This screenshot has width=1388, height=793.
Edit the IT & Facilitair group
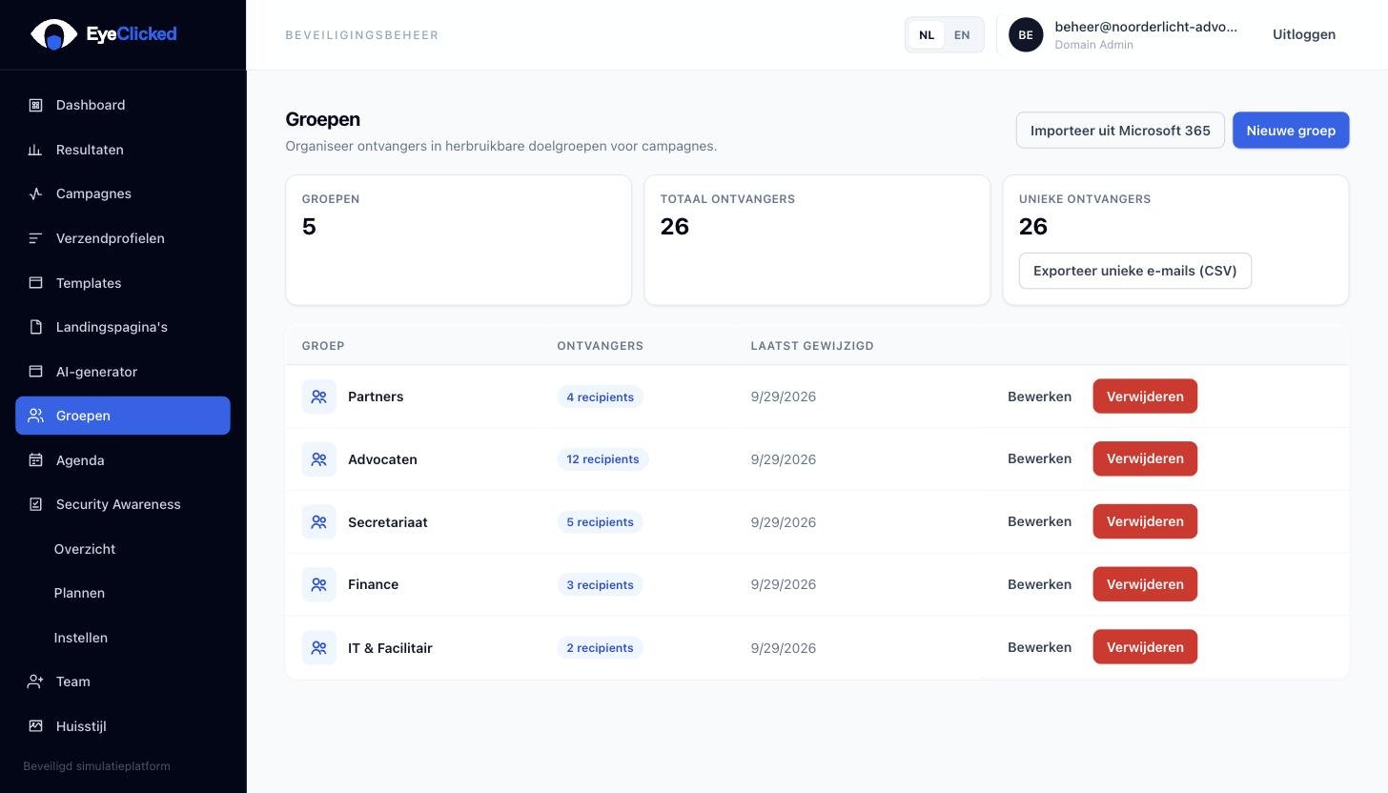(x=1039, y=647)
